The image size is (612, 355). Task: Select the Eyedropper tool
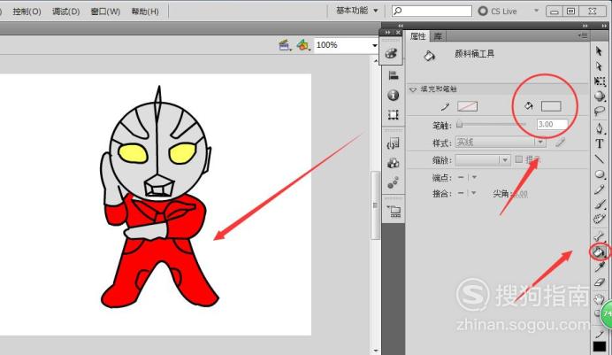(x=600, y=266)
